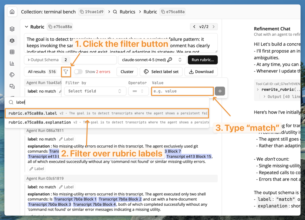Open the claude-sonnet-4-5 model dropdown
This screenshot has height=220, width=305.
click(x=152, y=60)
